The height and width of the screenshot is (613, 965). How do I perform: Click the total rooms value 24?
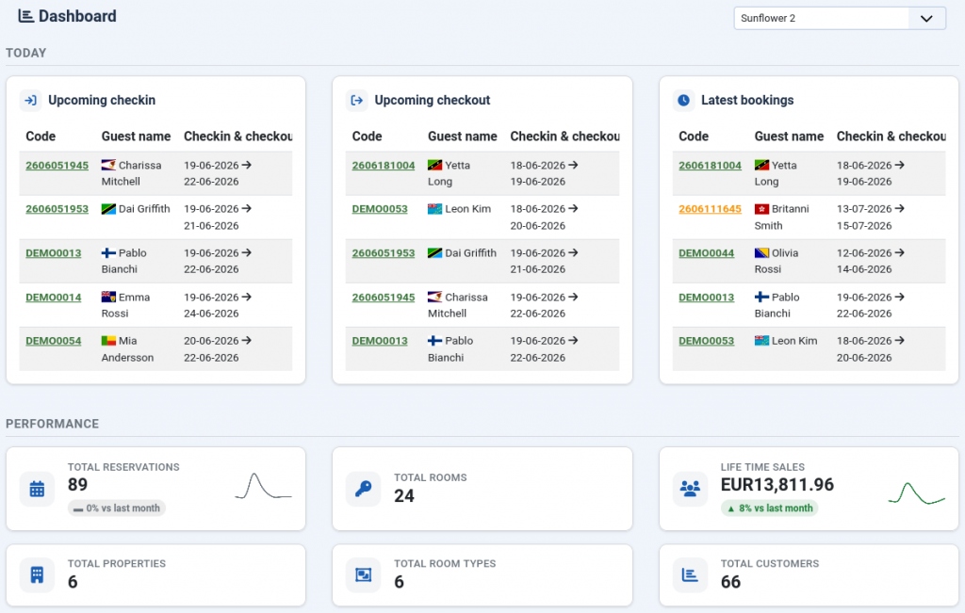click(x=404, y=496)
